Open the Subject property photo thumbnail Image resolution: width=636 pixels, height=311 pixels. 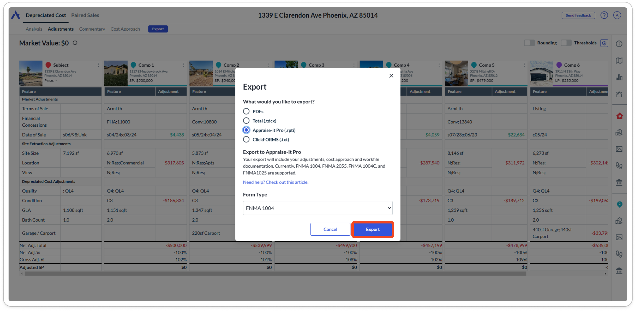tap(31, 73)
